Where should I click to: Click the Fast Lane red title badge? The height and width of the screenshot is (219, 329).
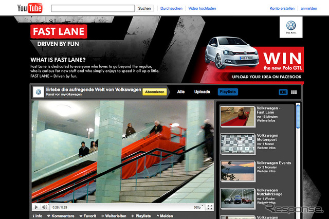(59, 31)
